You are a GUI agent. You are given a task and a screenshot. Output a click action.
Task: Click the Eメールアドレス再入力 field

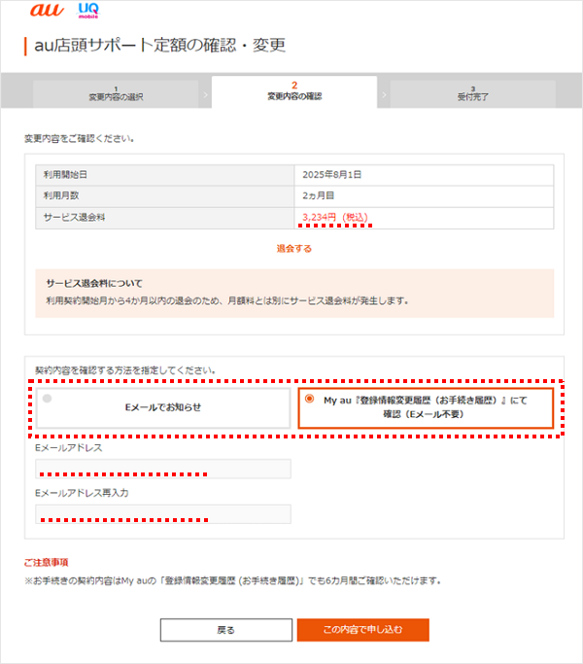tap(163, 514)
